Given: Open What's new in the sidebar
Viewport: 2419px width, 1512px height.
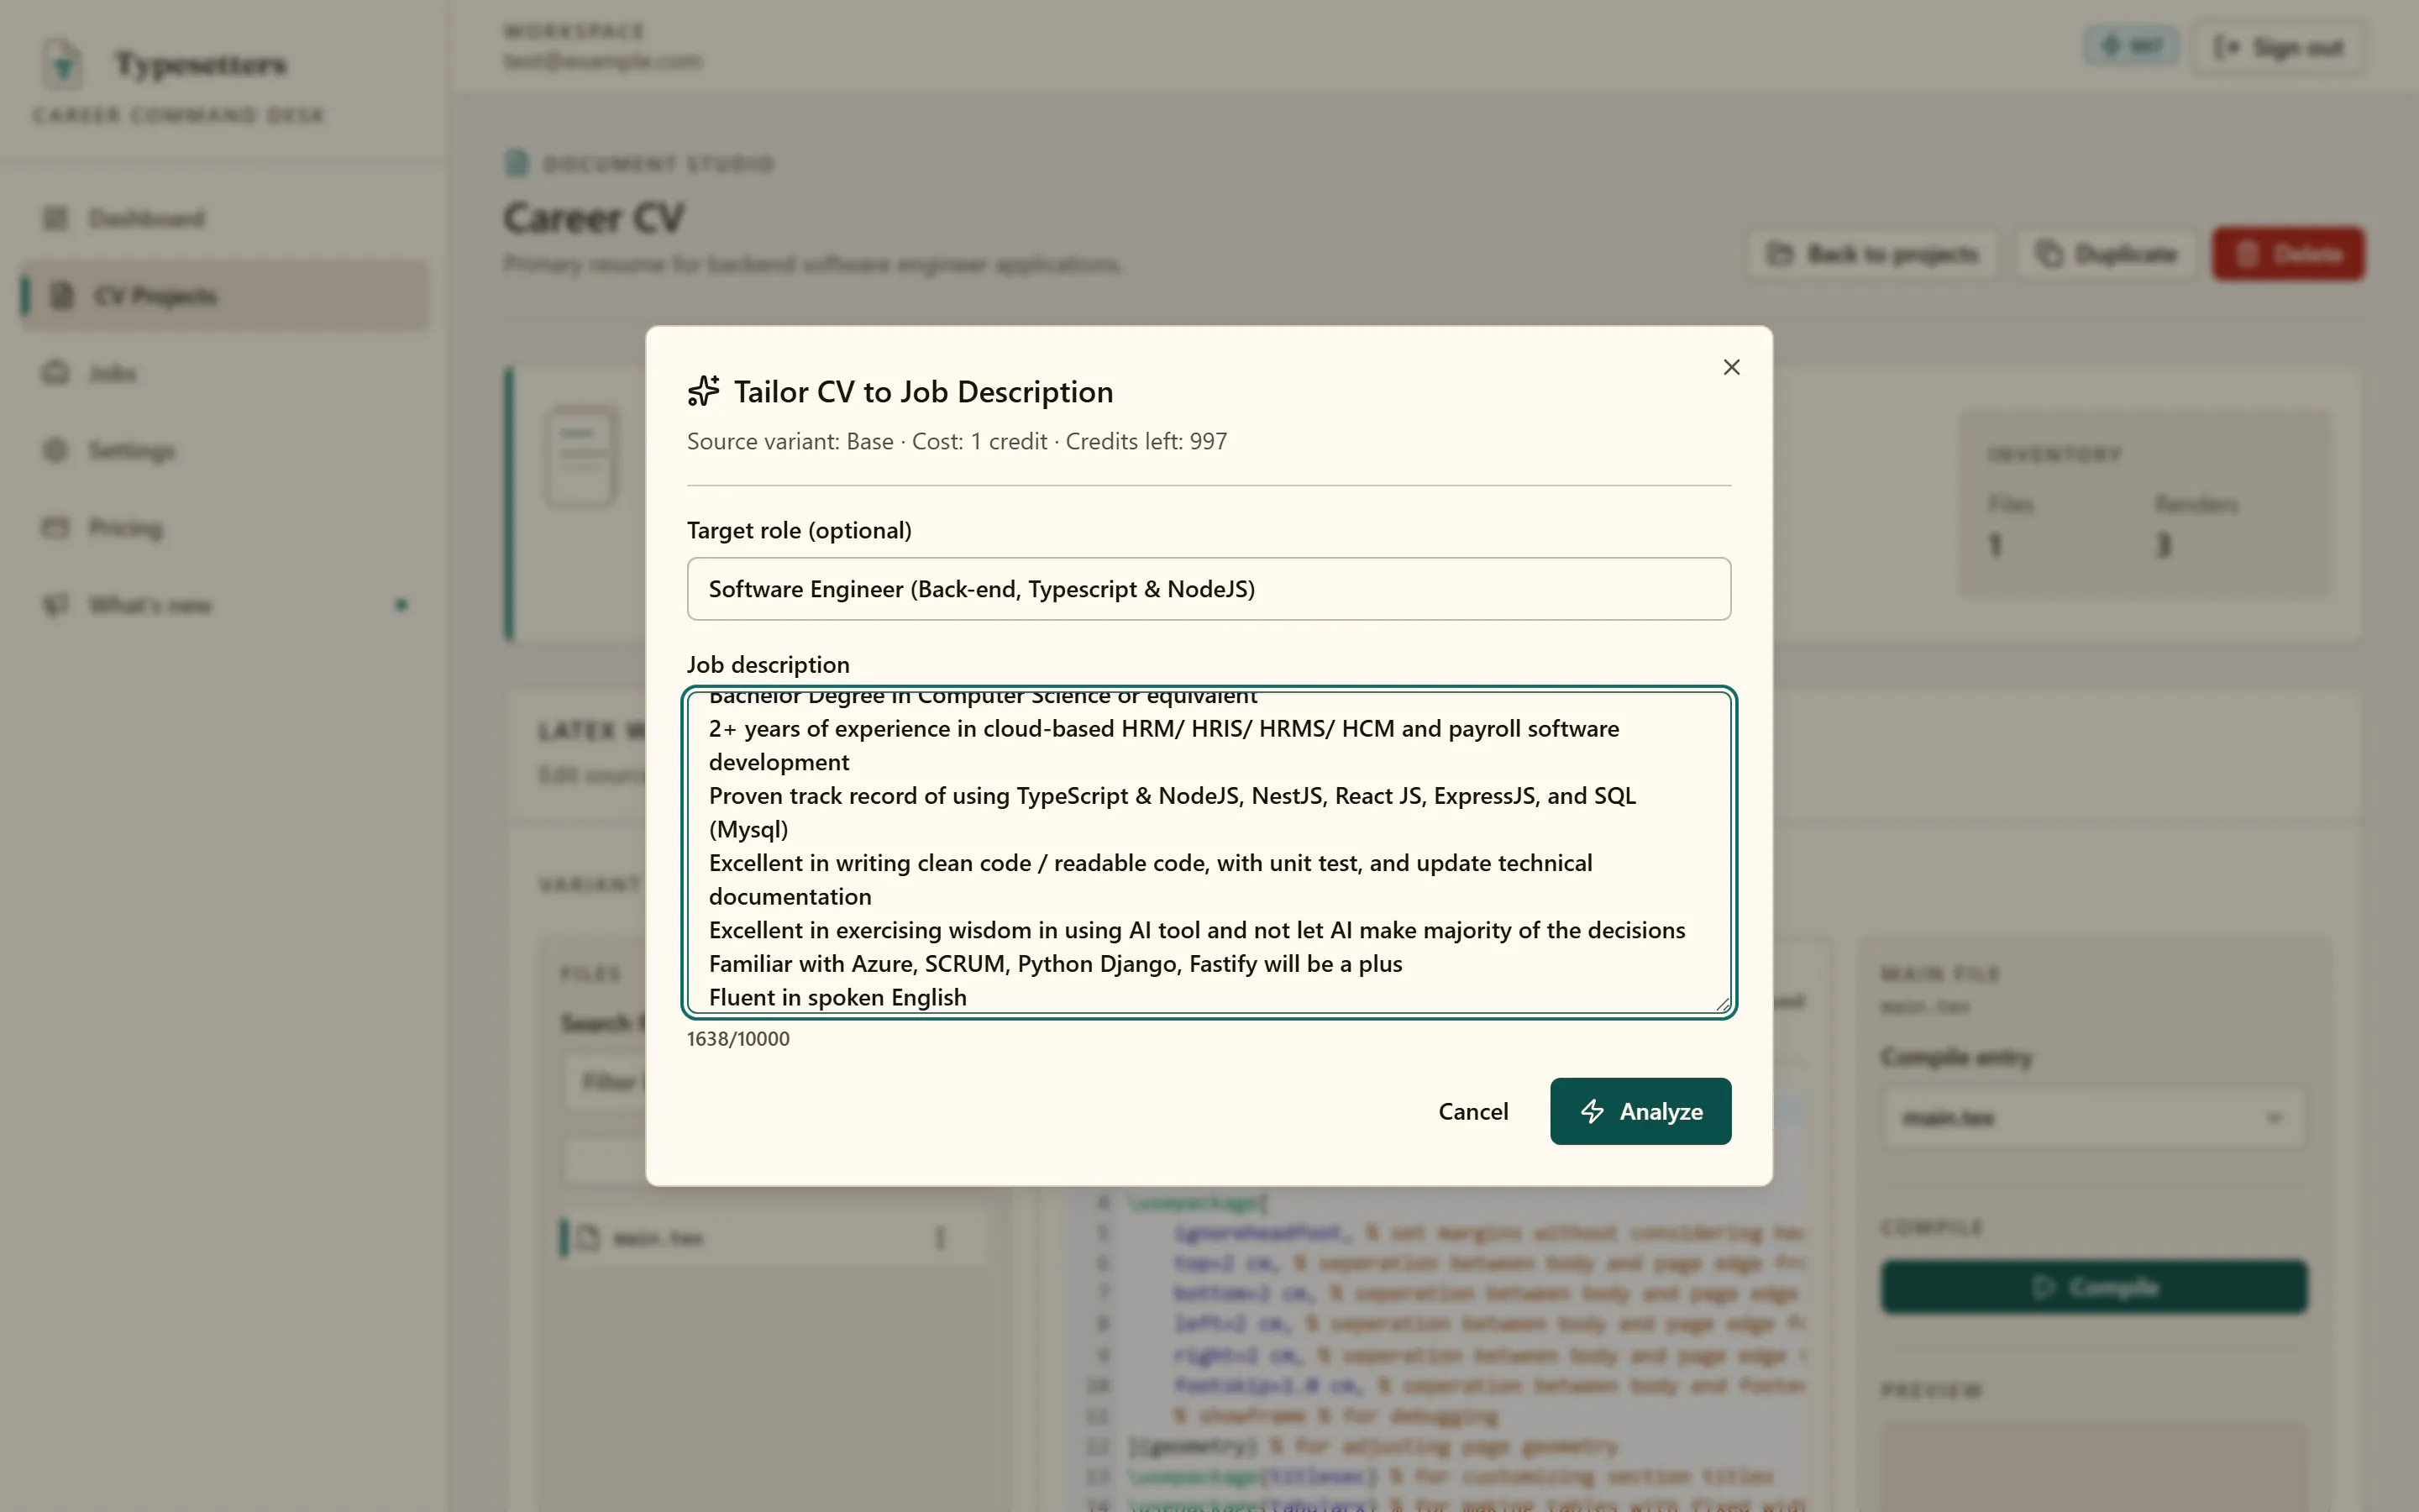Looking at the screenshot, I should tap(225, 605).
